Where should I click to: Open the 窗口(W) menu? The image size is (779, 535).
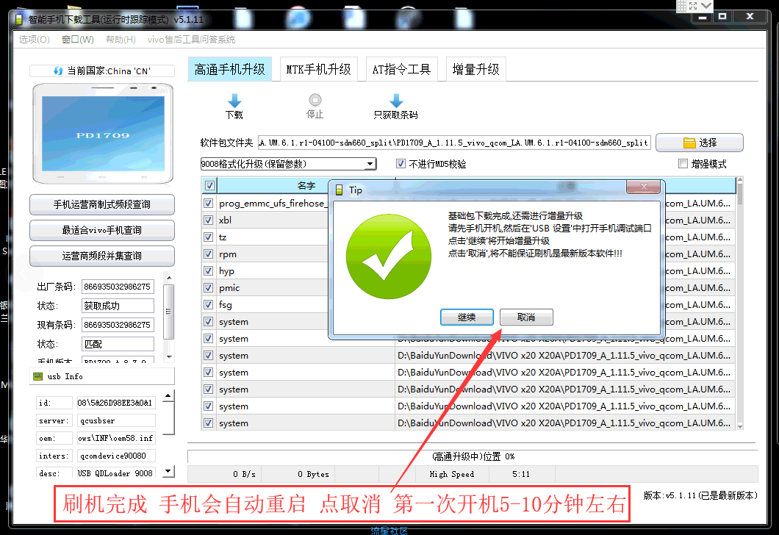click(x=77, y=39)
